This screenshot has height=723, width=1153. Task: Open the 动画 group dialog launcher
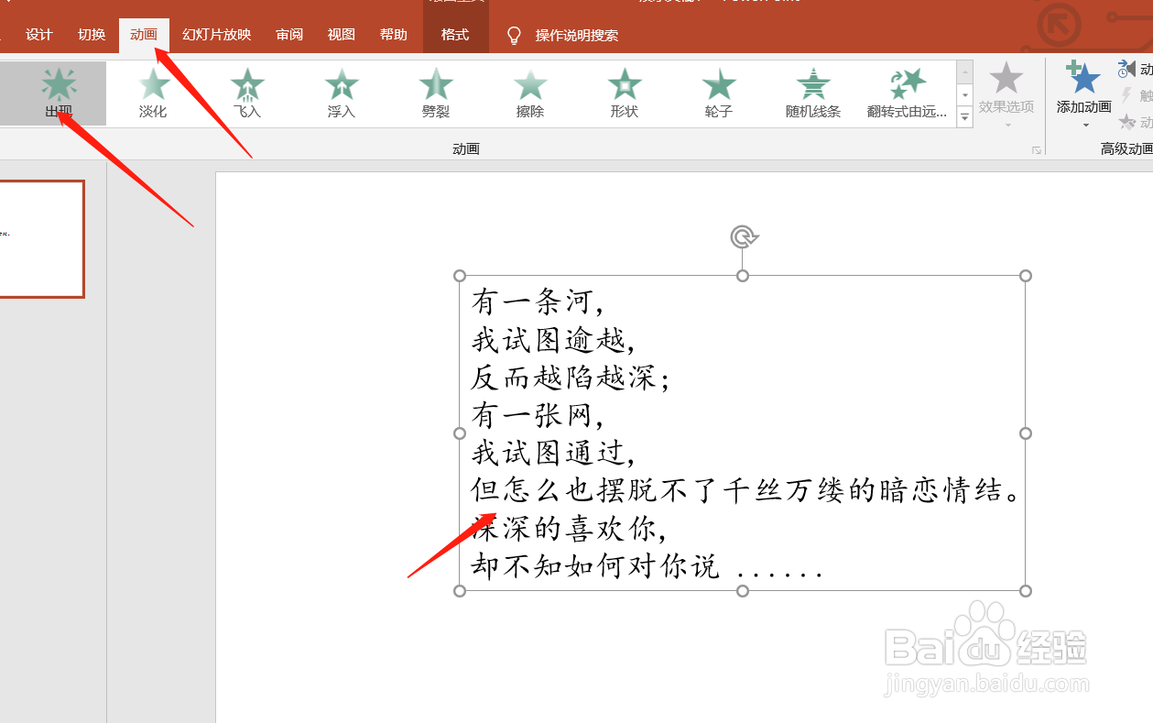(1037, 150)
